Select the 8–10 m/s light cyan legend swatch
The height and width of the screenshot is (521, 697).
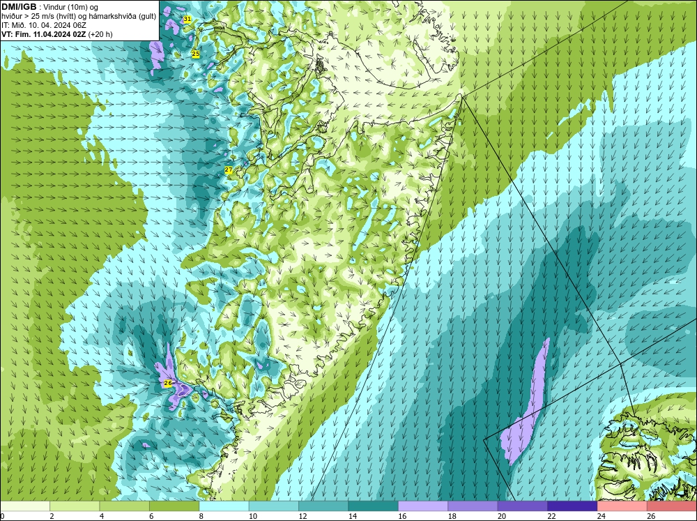tap(224, 506)
